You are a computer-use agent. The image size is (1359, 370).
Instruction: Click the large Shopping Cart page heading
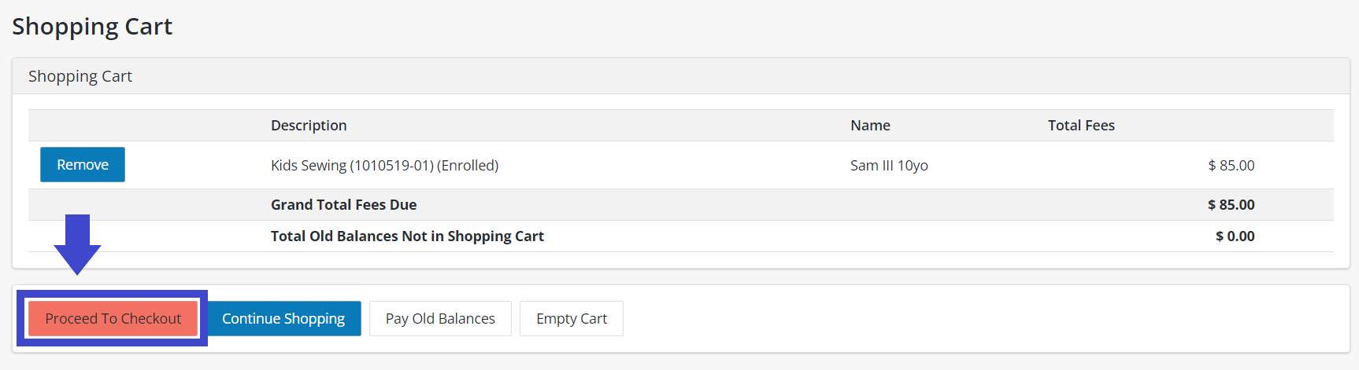pos(92,27)
